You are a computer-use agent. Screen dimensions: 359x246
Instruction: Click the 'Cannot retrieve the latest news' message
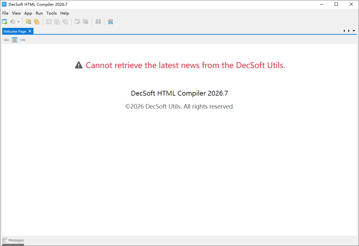(x=185, y=65)
